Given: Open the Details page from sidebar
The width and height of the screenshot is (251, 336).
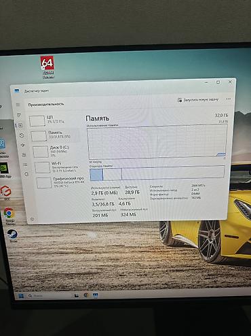Looking at the screenshot, I should pyautogui.click(x=25, y=165).
